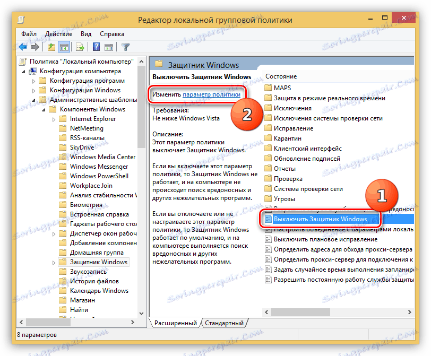Expand Диспетчер окон рабочего стола node
Image resolution: width=431 pixels, height=356 pixels.
(x=54, y=234)
